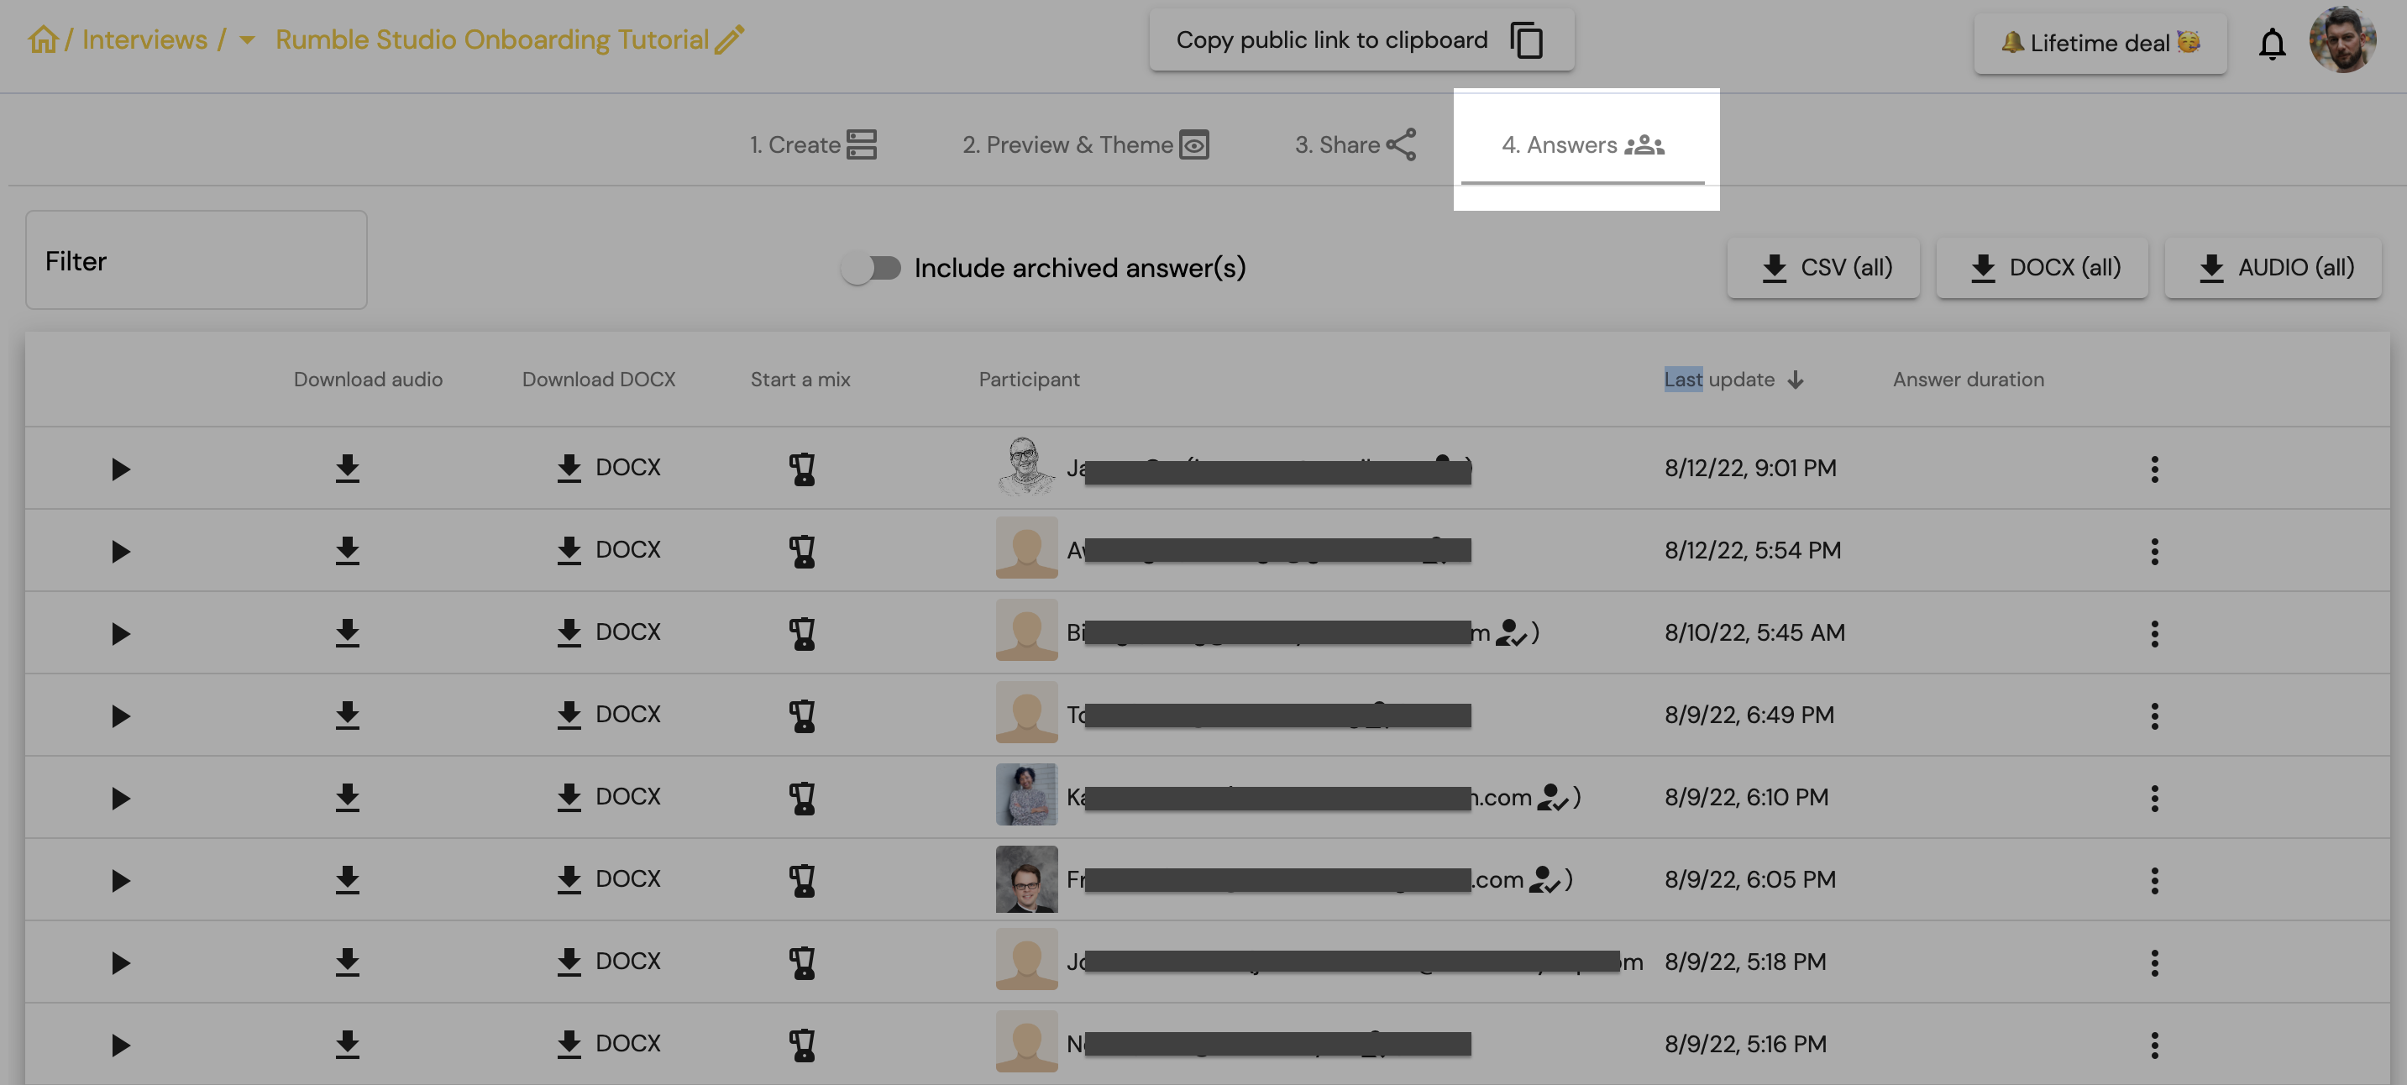This screenshot has height=1085, width=2407.
Task: Download audio for the 8/12/22, 5:54 PM answer
Action: point(348,550)
